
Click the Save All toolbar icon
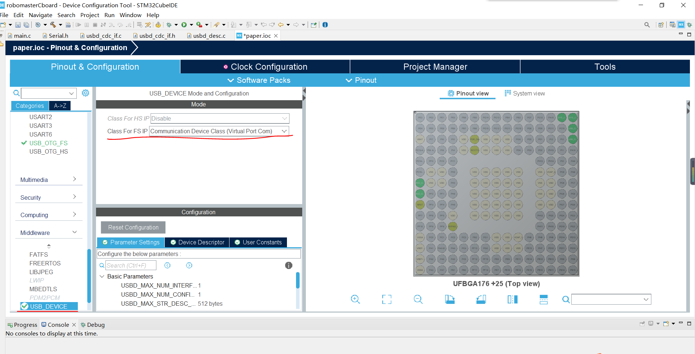pyautogui.click(x=27, y=25)
